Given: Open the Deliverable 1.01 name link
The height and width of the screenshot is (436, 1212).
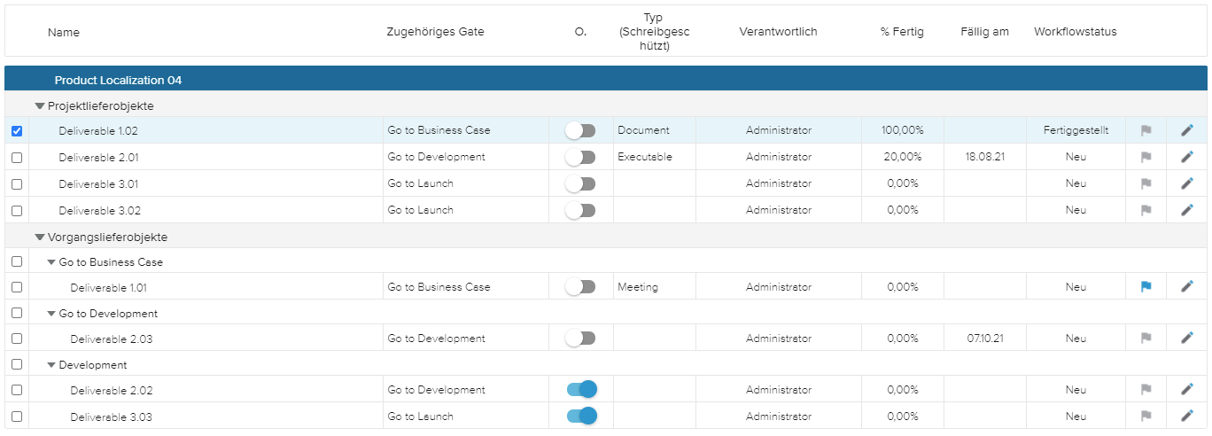Looking at the screenshot, I should coord(109,287).
